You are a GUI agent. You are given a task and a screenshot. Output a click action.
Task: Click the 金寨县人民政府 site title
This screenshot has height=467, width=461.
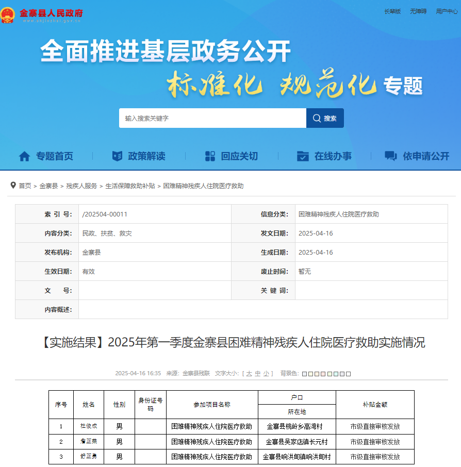51,13
